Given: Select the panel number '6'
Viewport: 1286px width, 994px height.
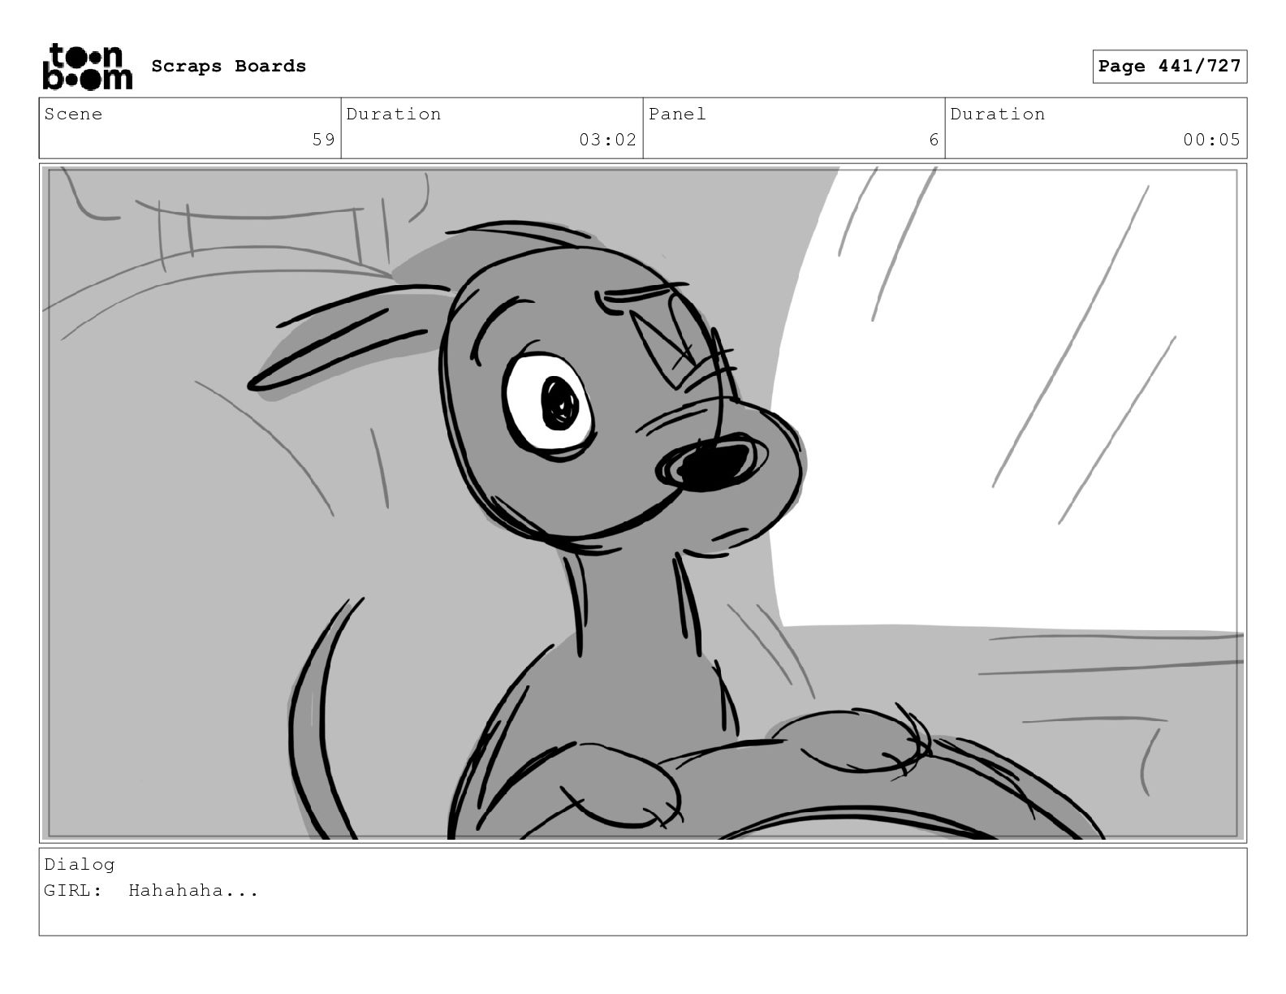Looking at the screenshot, I should 934,140.
